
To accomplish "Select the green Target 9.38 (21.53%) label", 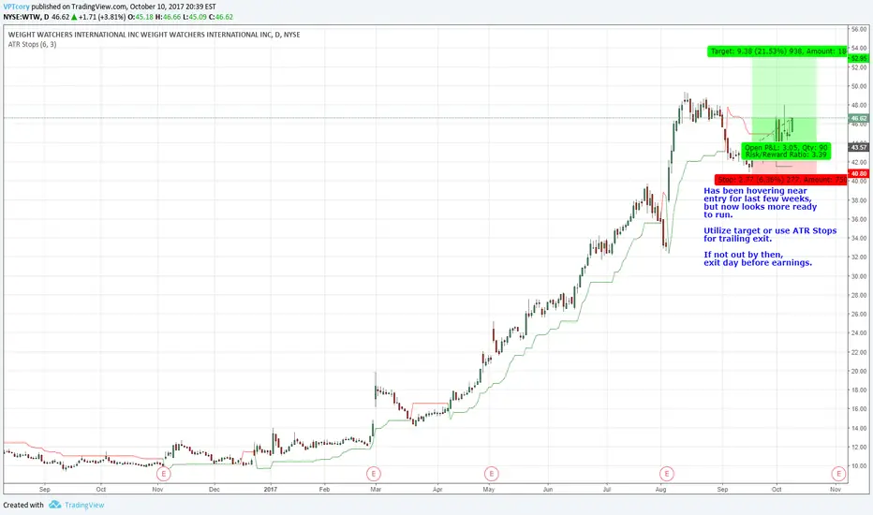I will click(777, 51).
